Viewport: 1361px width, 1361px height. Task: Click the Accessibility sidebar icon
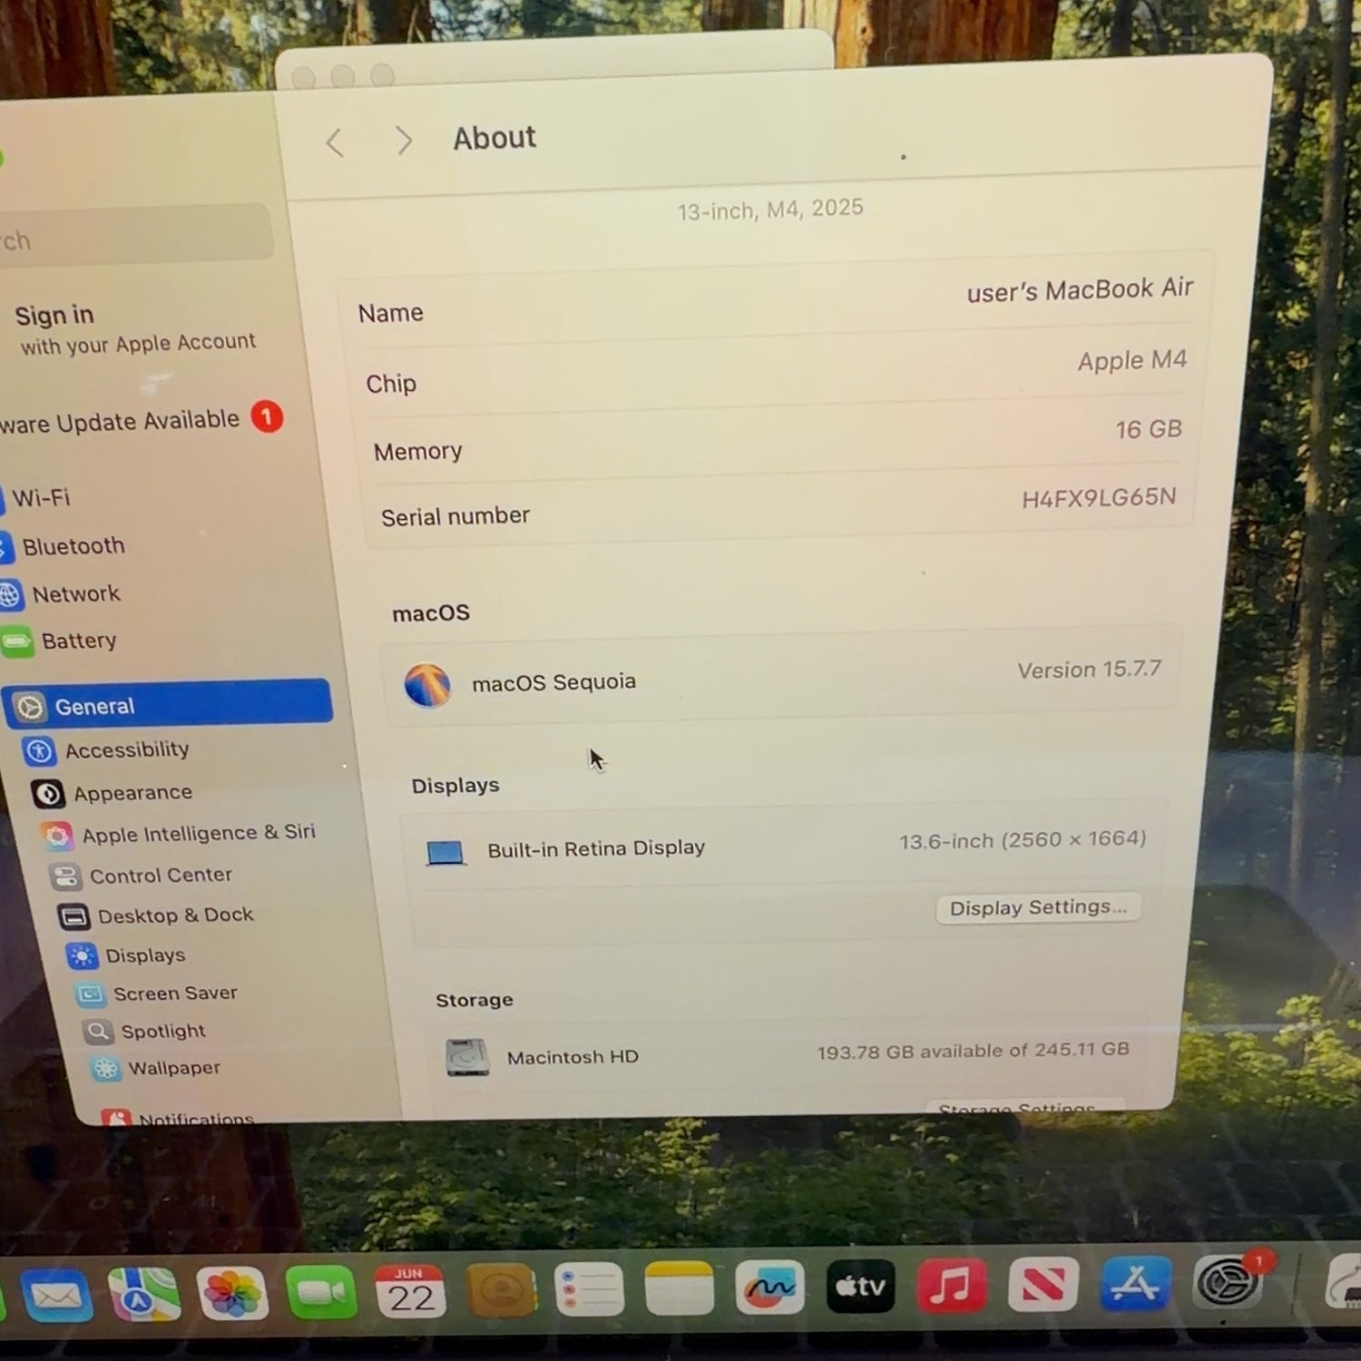(40, 752)
